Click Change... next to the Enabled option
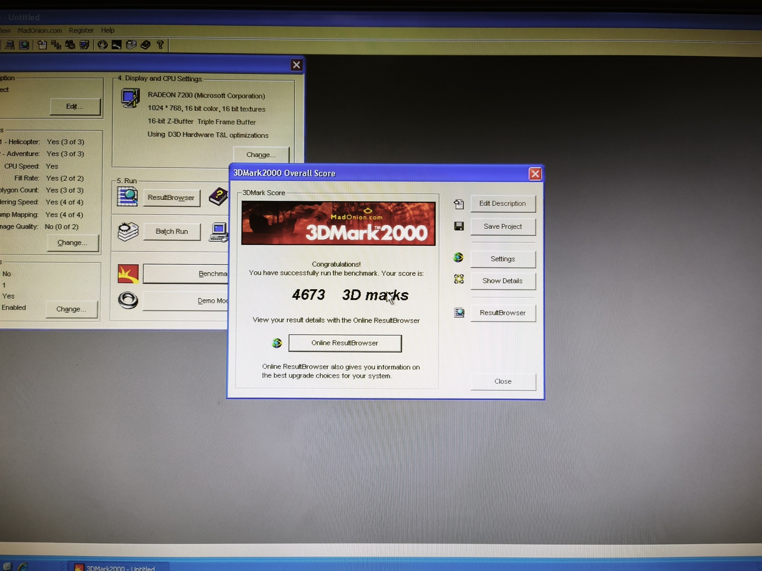Viewport: 762px width, 571px height. tap(71, 309)
